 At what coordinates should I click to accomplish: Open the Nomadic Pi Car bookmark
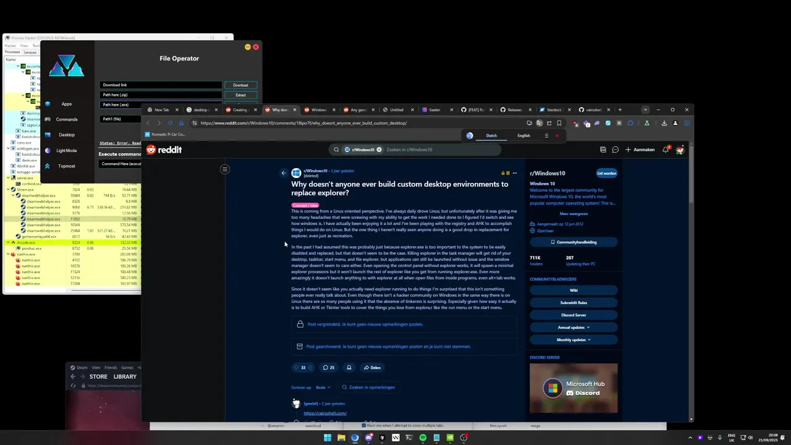pos(165,134)
